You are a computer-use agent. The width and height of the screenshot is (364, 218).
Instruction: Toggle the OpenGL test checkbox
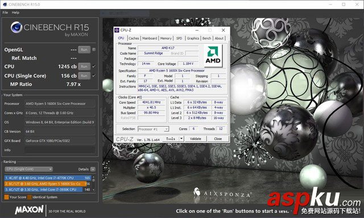coord(94,49)
